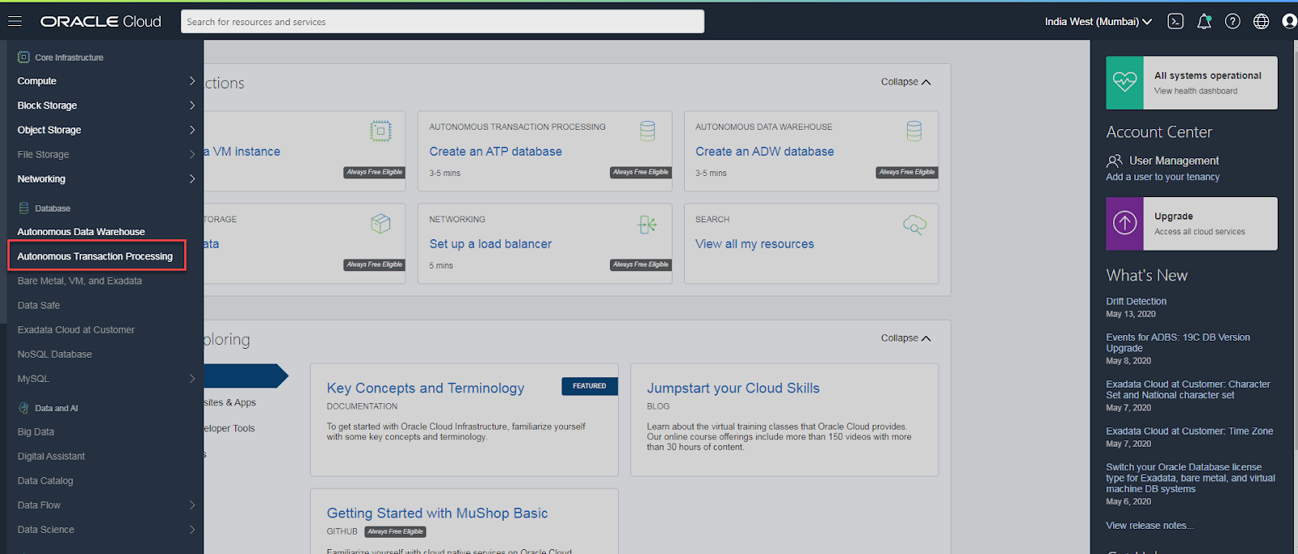The height and width of the screenshot is (554, 1298).
Task: Click View all my resources link
Action: click(754, 244)
